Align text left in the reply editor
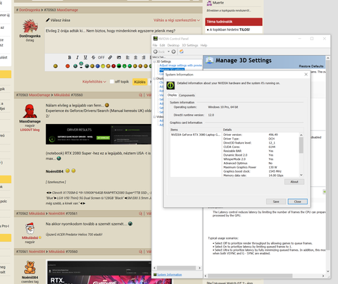The image size is (338, 284). click(127, 57)
